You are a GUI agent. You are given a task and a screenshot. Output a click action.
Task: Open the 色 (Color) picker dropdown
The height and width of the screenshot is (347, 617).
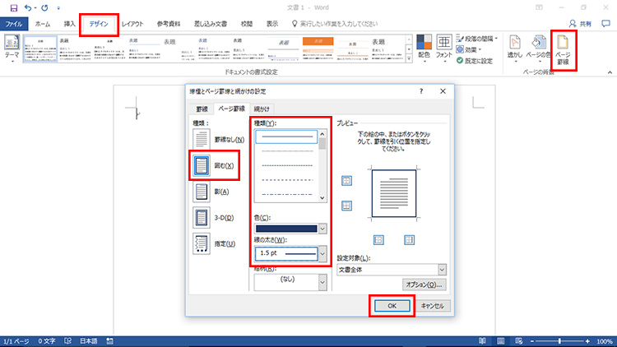coord(322,229)
